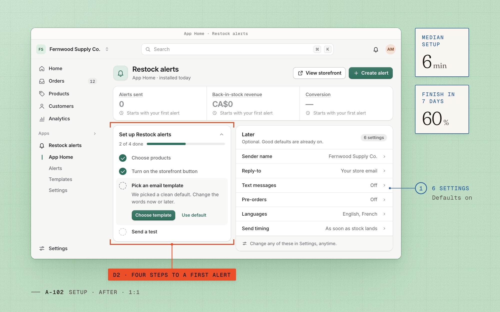Click the Create alert button
The image size is (500, 312).
[370, 73]
